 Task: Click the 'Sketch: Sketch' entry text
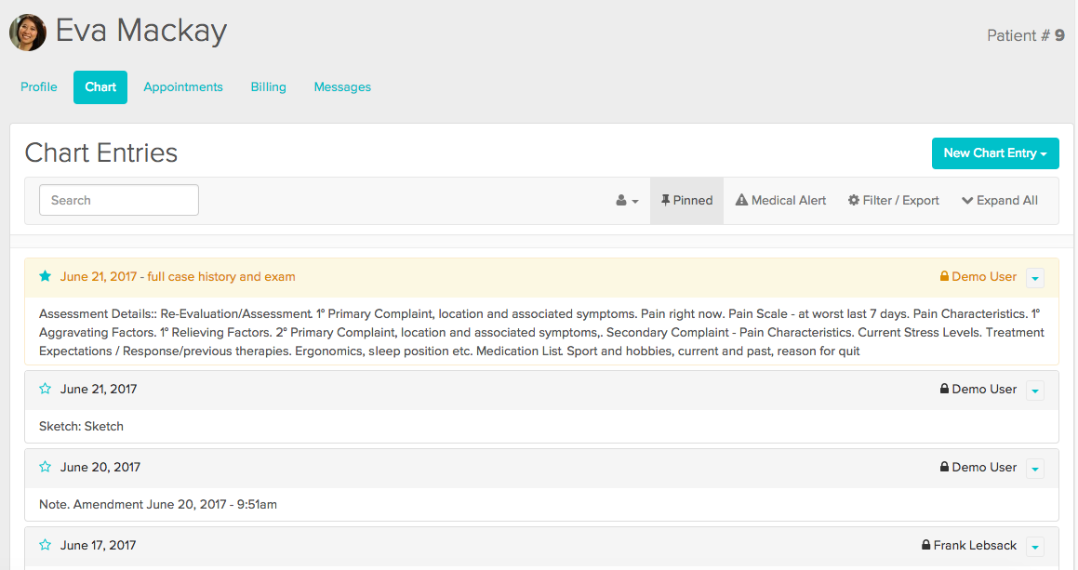tap(81, 426)
